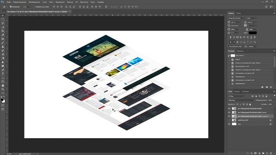Viewport: 276px width, 155px height.
Task: Click the Faux Bold style button
Action: click(231, 37)
